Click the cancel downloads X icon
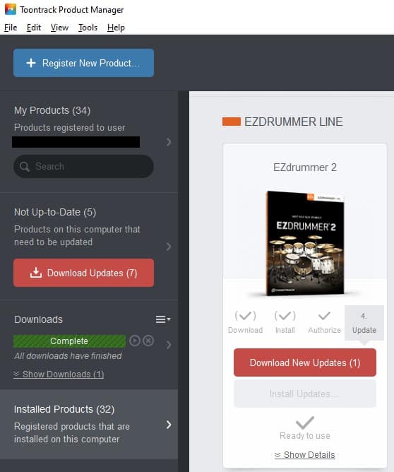 pos(148,341)
